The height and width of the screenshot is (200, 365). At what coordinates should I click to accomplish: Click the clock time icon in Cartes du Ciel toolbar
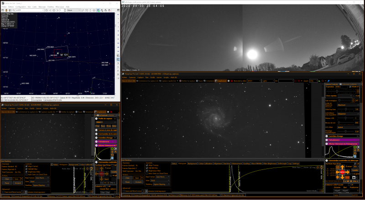[47, 10]
